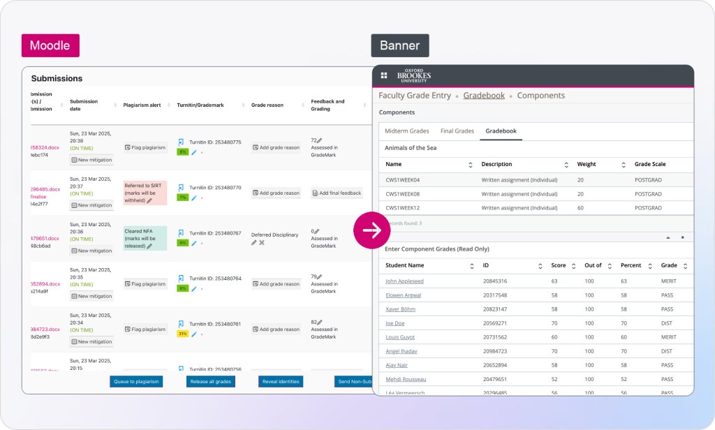Viewport: 715px width, 430px height.
Task: Click the Turnitin icon beside ID 253480775
Action: 181,140
